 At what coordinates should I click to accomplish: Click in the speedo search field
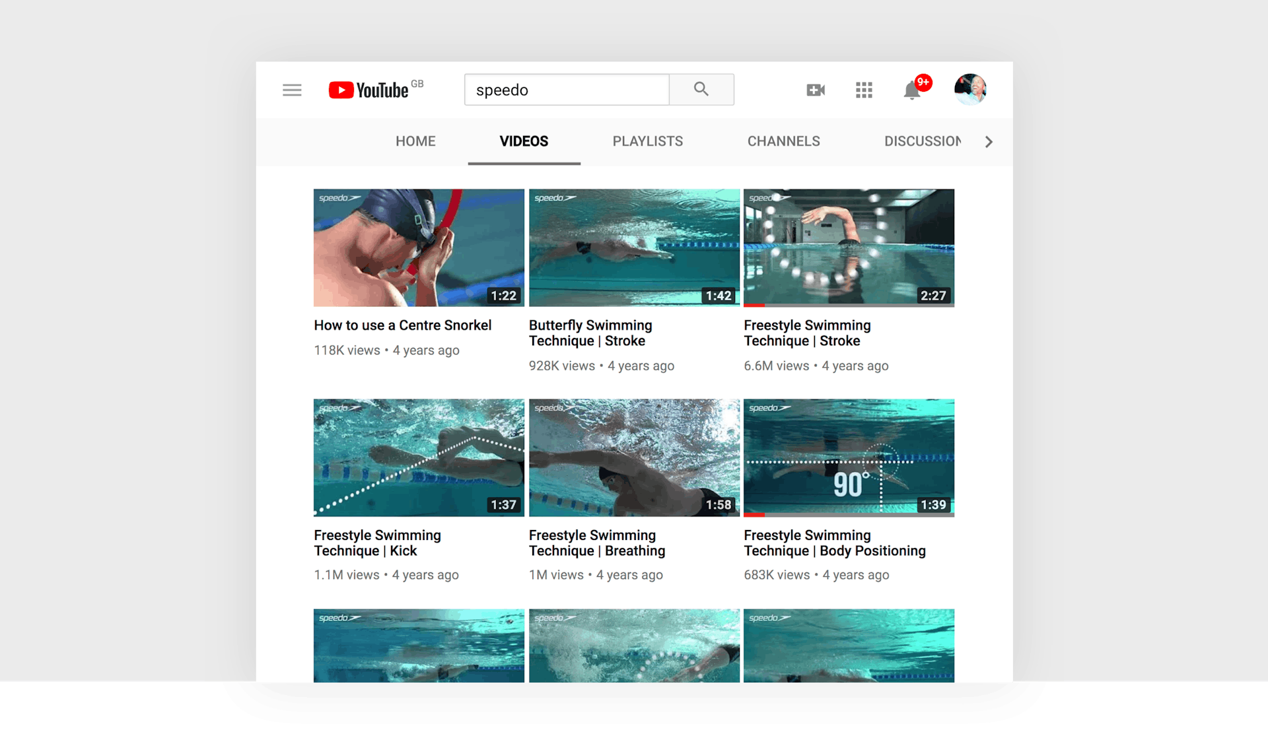566,90
